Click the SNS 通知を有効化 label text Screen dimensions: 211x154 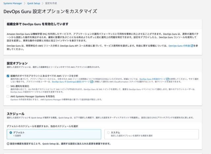click(20, 86)
